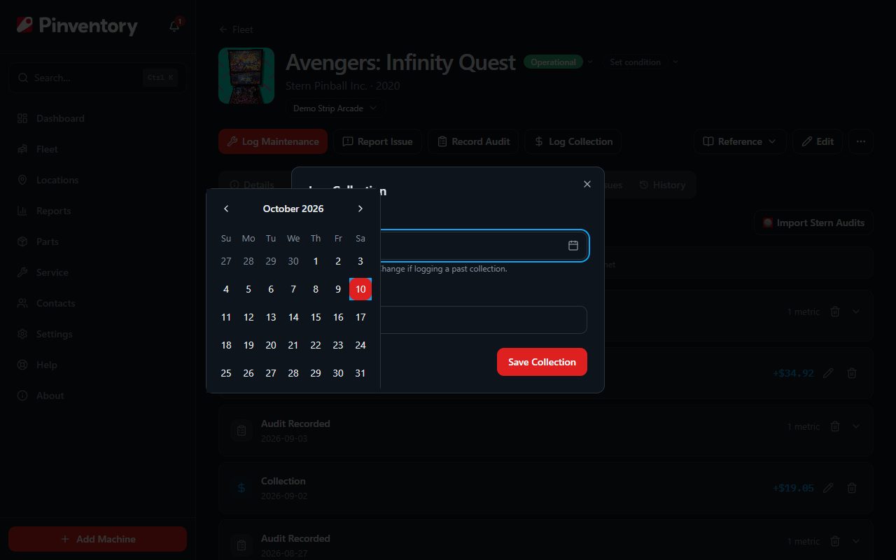Open Contacts in the sidebar
This screenshot has width=896, height=560.
[x=97, y=303]
